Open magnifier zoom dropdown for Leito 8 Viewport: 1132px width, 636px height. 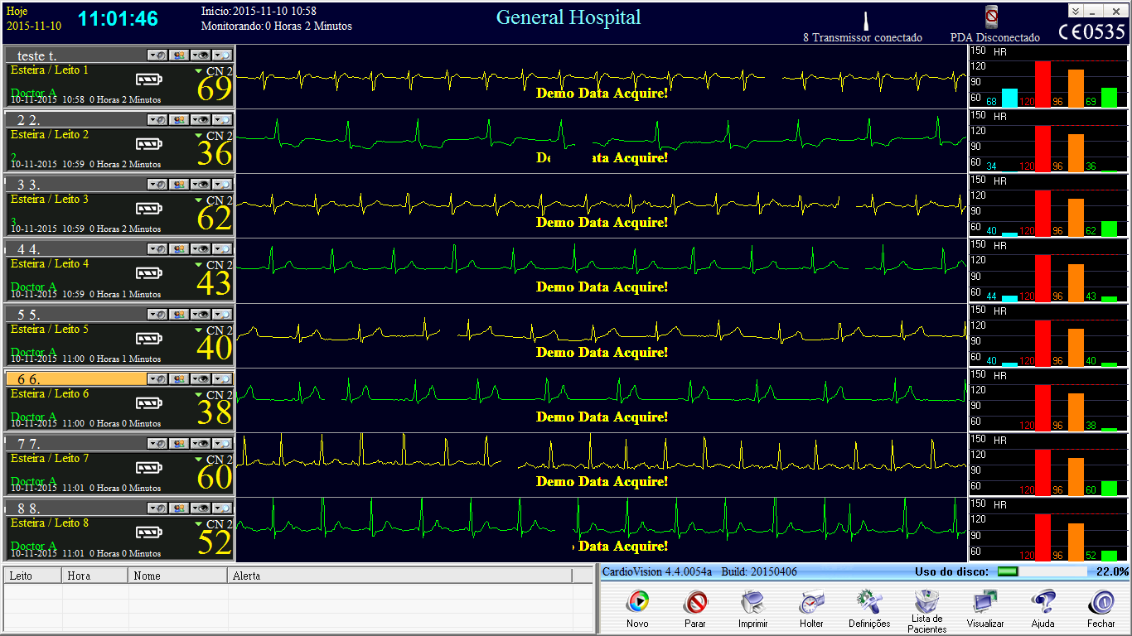click(222, 508)
